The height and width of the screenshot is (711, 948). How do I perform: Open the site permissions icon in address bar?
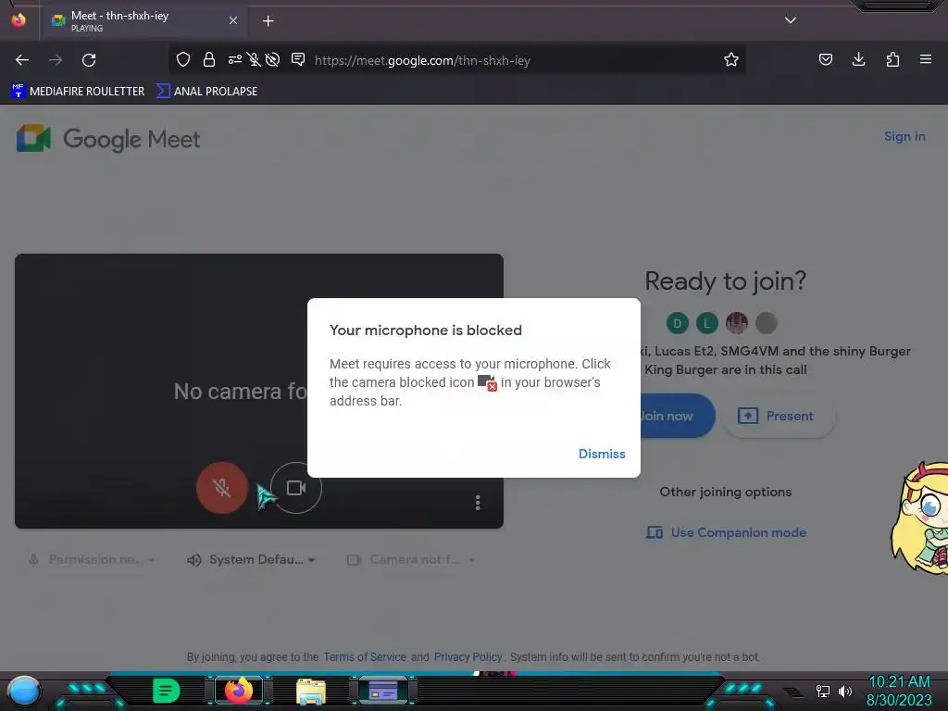234,59
